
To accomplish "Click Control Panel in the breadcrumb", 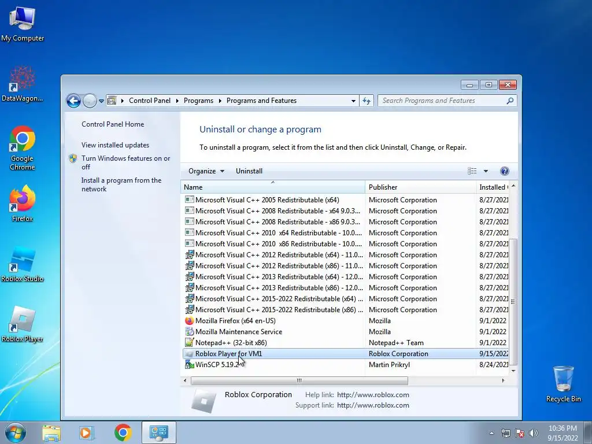I will [x=150, y=101].
